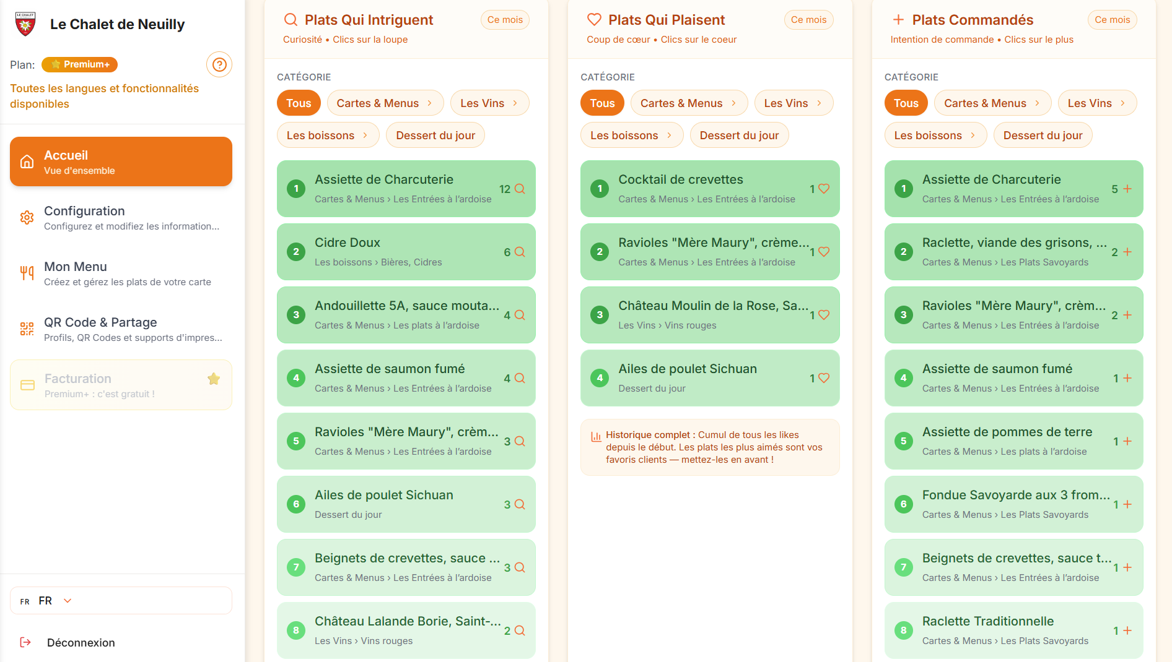Open Ce mois filter in Plats Qui Plaisent
This screenshot has height=662, width=1172.
(x=808, y=20)
